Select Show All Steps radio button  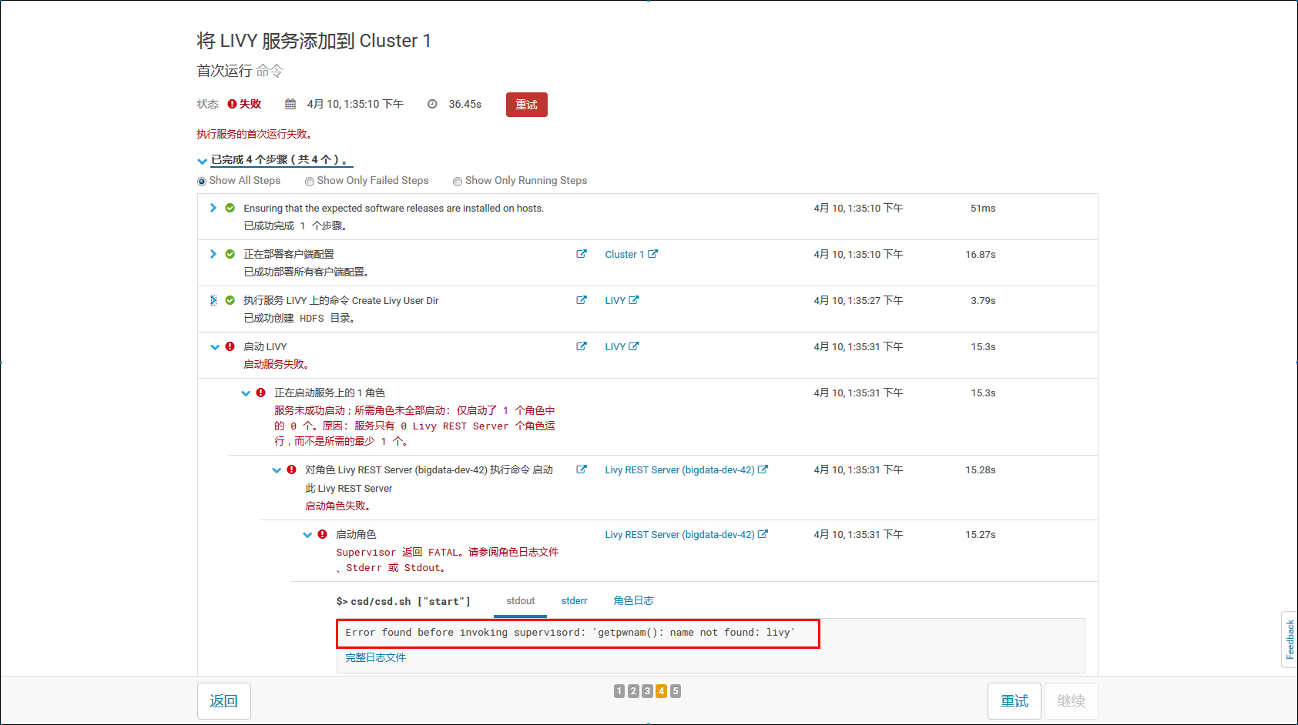(x=202, y=182)
